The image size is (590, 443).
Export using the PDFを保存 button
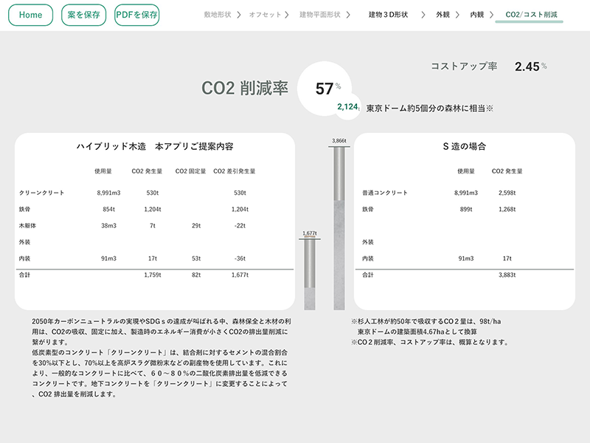[x=137, y=15]
